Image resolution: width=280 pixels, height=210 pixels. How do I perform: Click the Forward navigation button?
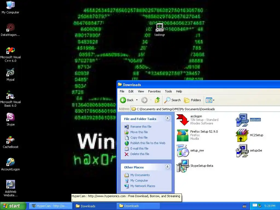click(x=144, y=100)
